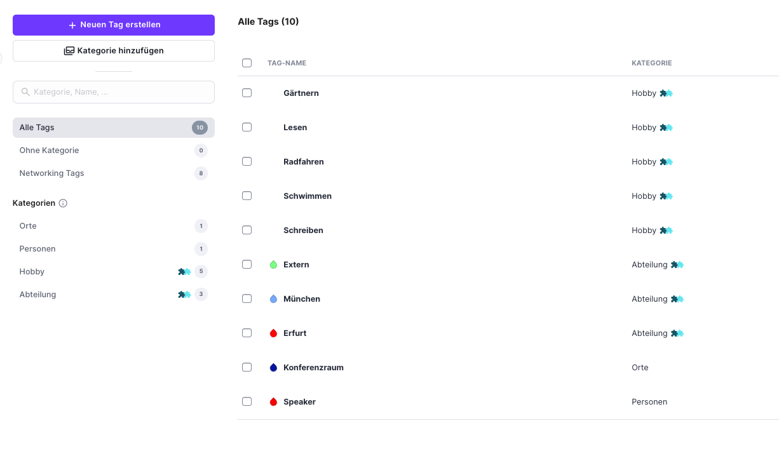
Task: Click Kategorie hinzufügen button
Action: tap(114, 51)
